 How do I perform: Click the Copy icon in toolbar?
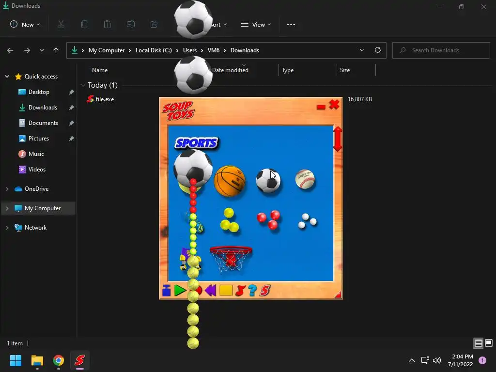click(84, 24)
